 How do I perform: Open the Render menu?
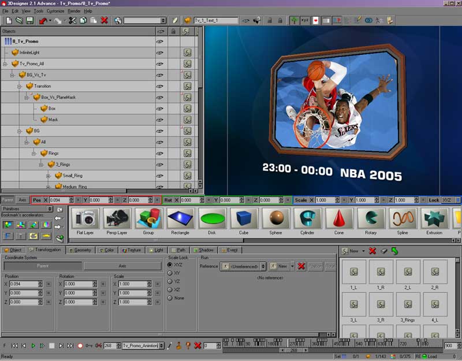point(74,11)
